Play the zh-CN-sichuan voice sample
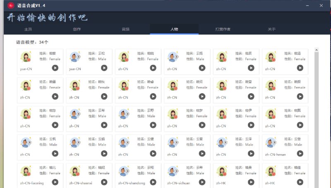The height and width of the screenshot is (188, 331). coord(202,182)
